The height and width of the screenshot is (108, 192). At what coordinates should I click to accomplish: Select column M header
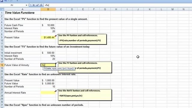172,9
